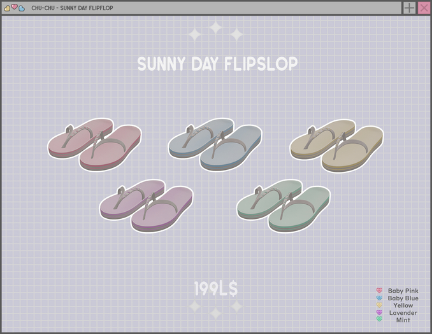432x334 pixels.
Task: Click the mint flip-flops image
Action: click(284, 205)
